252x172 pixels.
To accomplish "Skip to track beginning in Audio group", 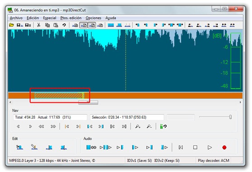I will point(181,147).
